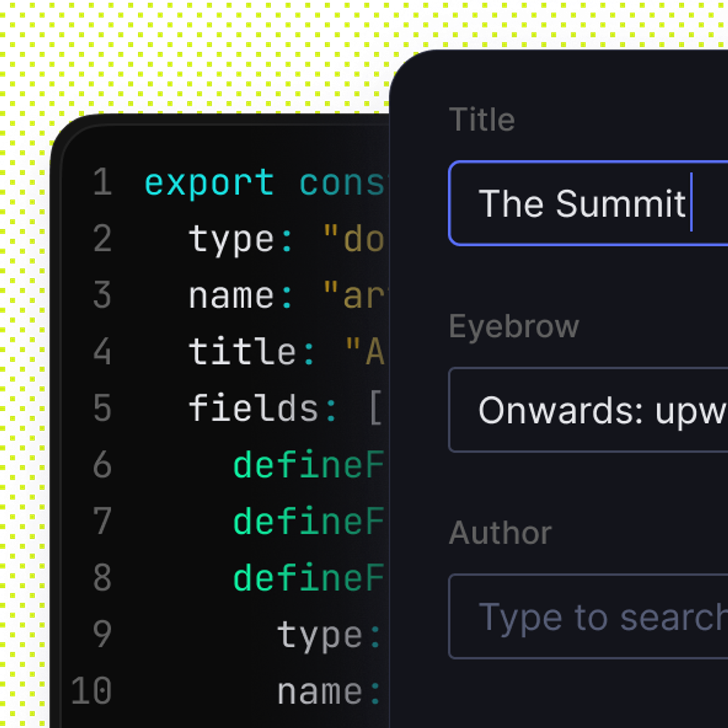Select the Eyebrow field label

514,328
